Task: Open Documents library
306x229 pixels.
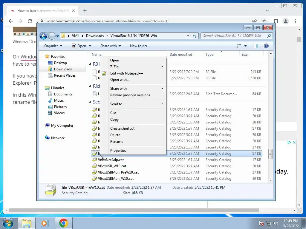Action: click(63, 94)
